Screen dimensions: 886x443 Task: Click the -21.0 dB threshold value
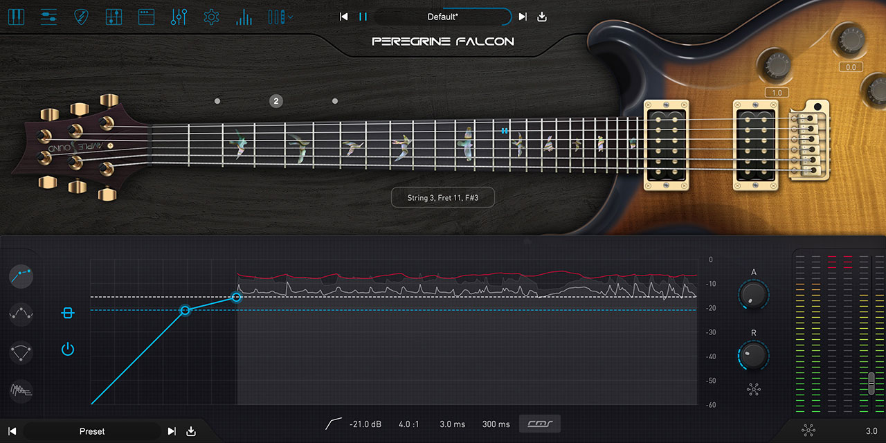pos(366,424)
